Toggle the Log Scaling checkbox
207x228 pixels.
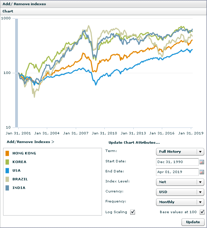pos(133,212)
